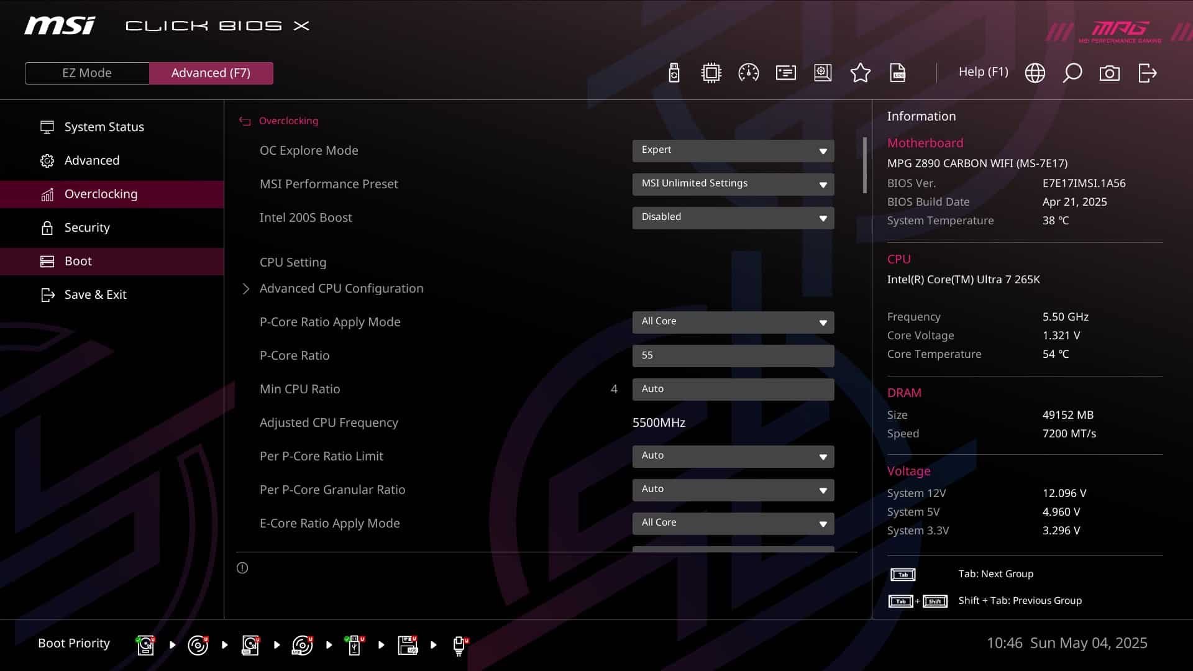Open search with the magnifier icon
Viewport: 1193px width, 671px height.
1072,73
